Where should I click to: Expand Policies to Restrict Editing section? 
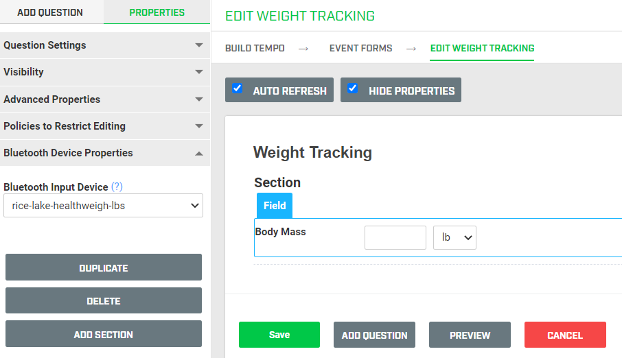tap(104, 126)
